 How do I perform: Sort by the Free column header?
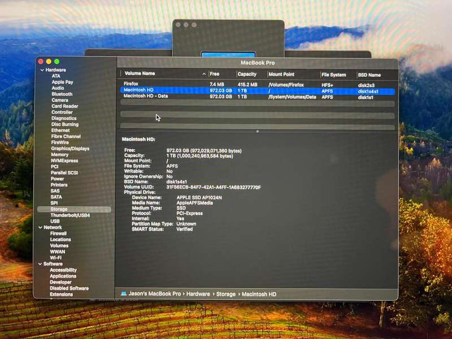(215, 74)
